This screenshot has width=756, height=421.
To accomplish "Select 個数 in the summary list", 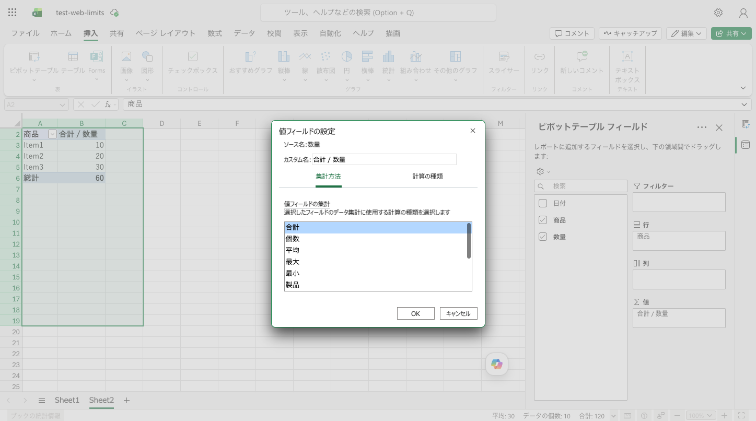I will (375, 239).
